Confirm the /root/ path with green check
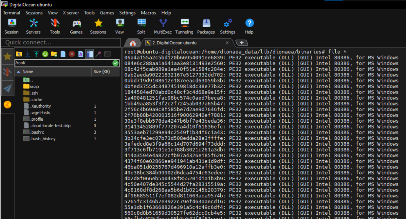The width and height of the screenshot is (406, 219). tap(115, 63)
